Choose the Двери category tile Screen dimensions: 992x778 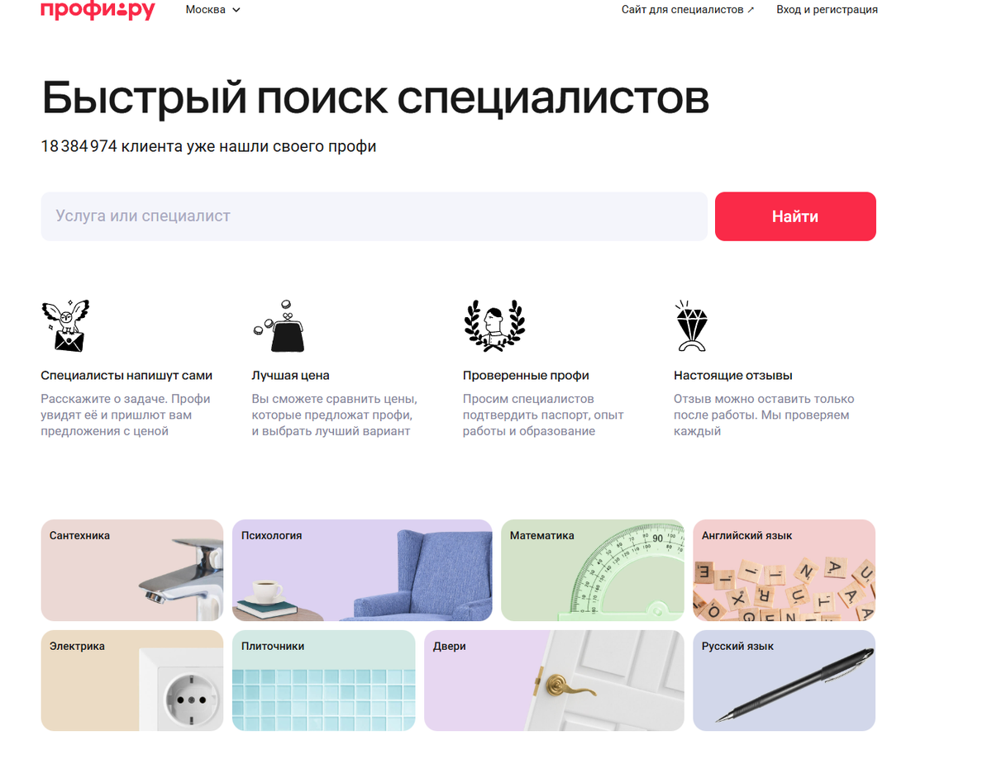pyautogui.click(x=554, y=681)
